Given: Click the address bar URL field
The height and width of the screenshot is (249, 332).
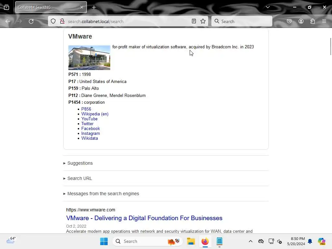Looking at the screenshot, I should (x=128, y=21).
